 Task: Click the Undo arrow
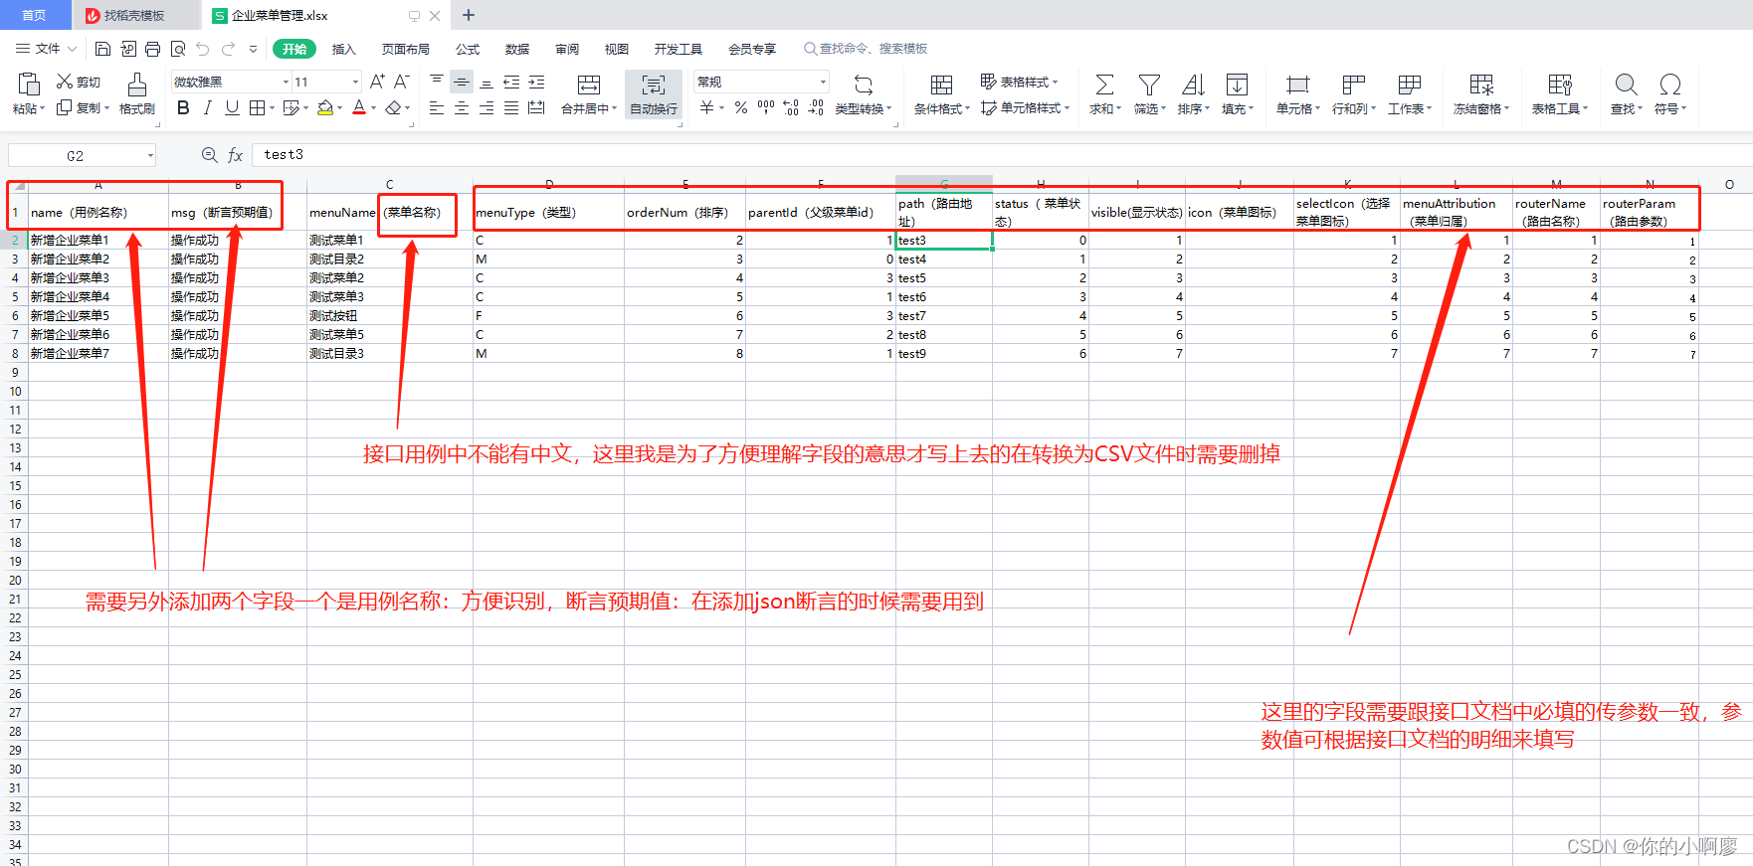(203, 49)
